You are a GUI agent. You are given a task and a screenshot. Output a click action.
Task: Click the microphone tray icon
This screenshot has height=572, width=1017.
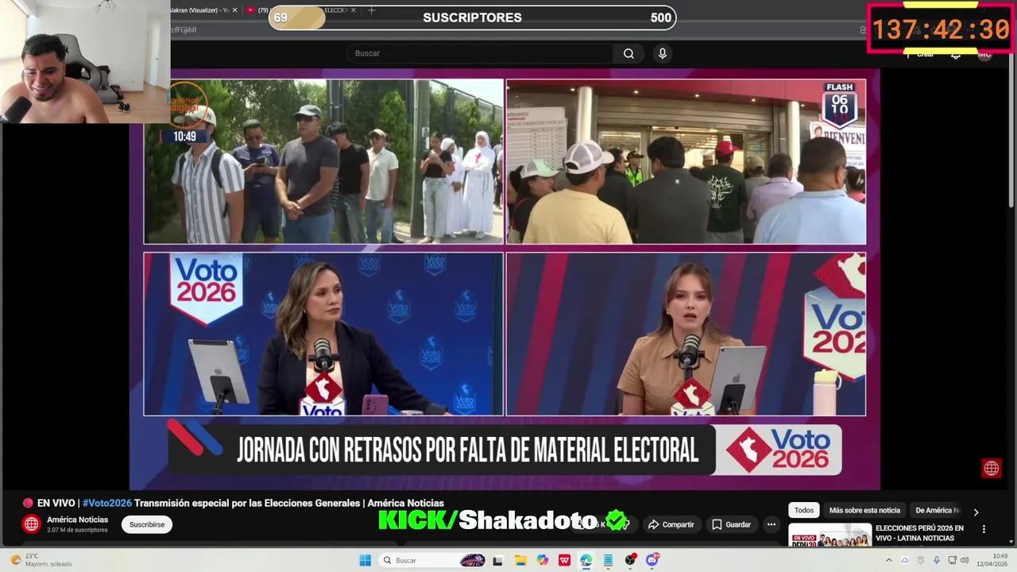(936, 560)
